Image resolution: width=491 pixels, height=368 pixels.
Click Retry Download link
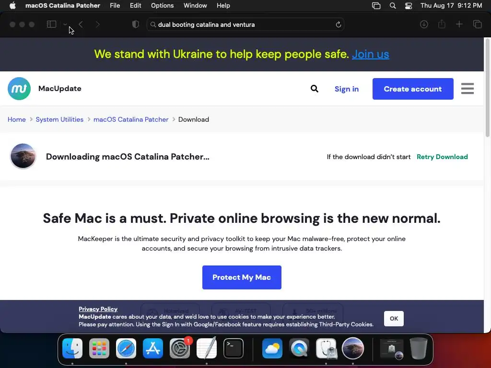pyautogui.click(x=442, y=157)
